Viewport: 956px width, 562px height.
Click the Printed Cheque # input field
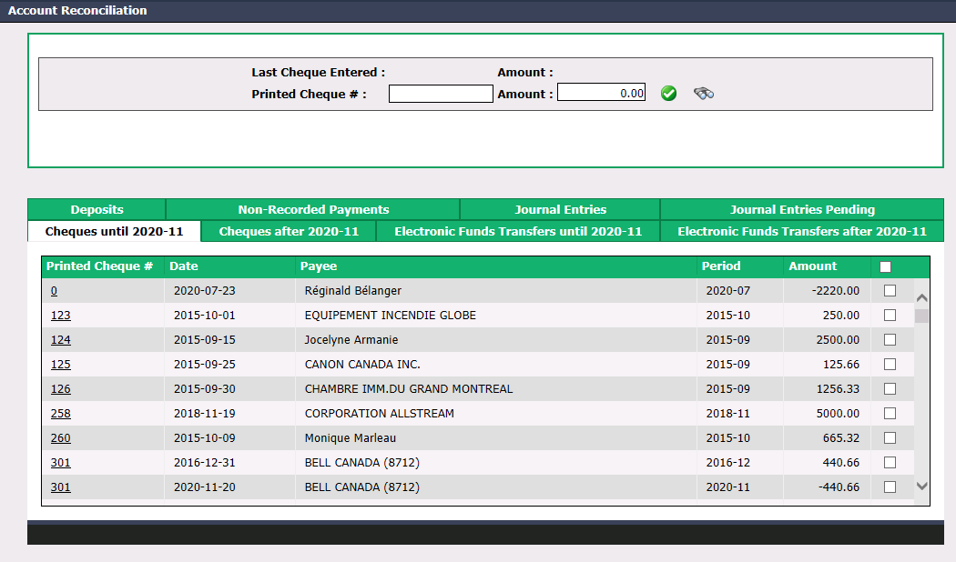click(x=441, y=94)
